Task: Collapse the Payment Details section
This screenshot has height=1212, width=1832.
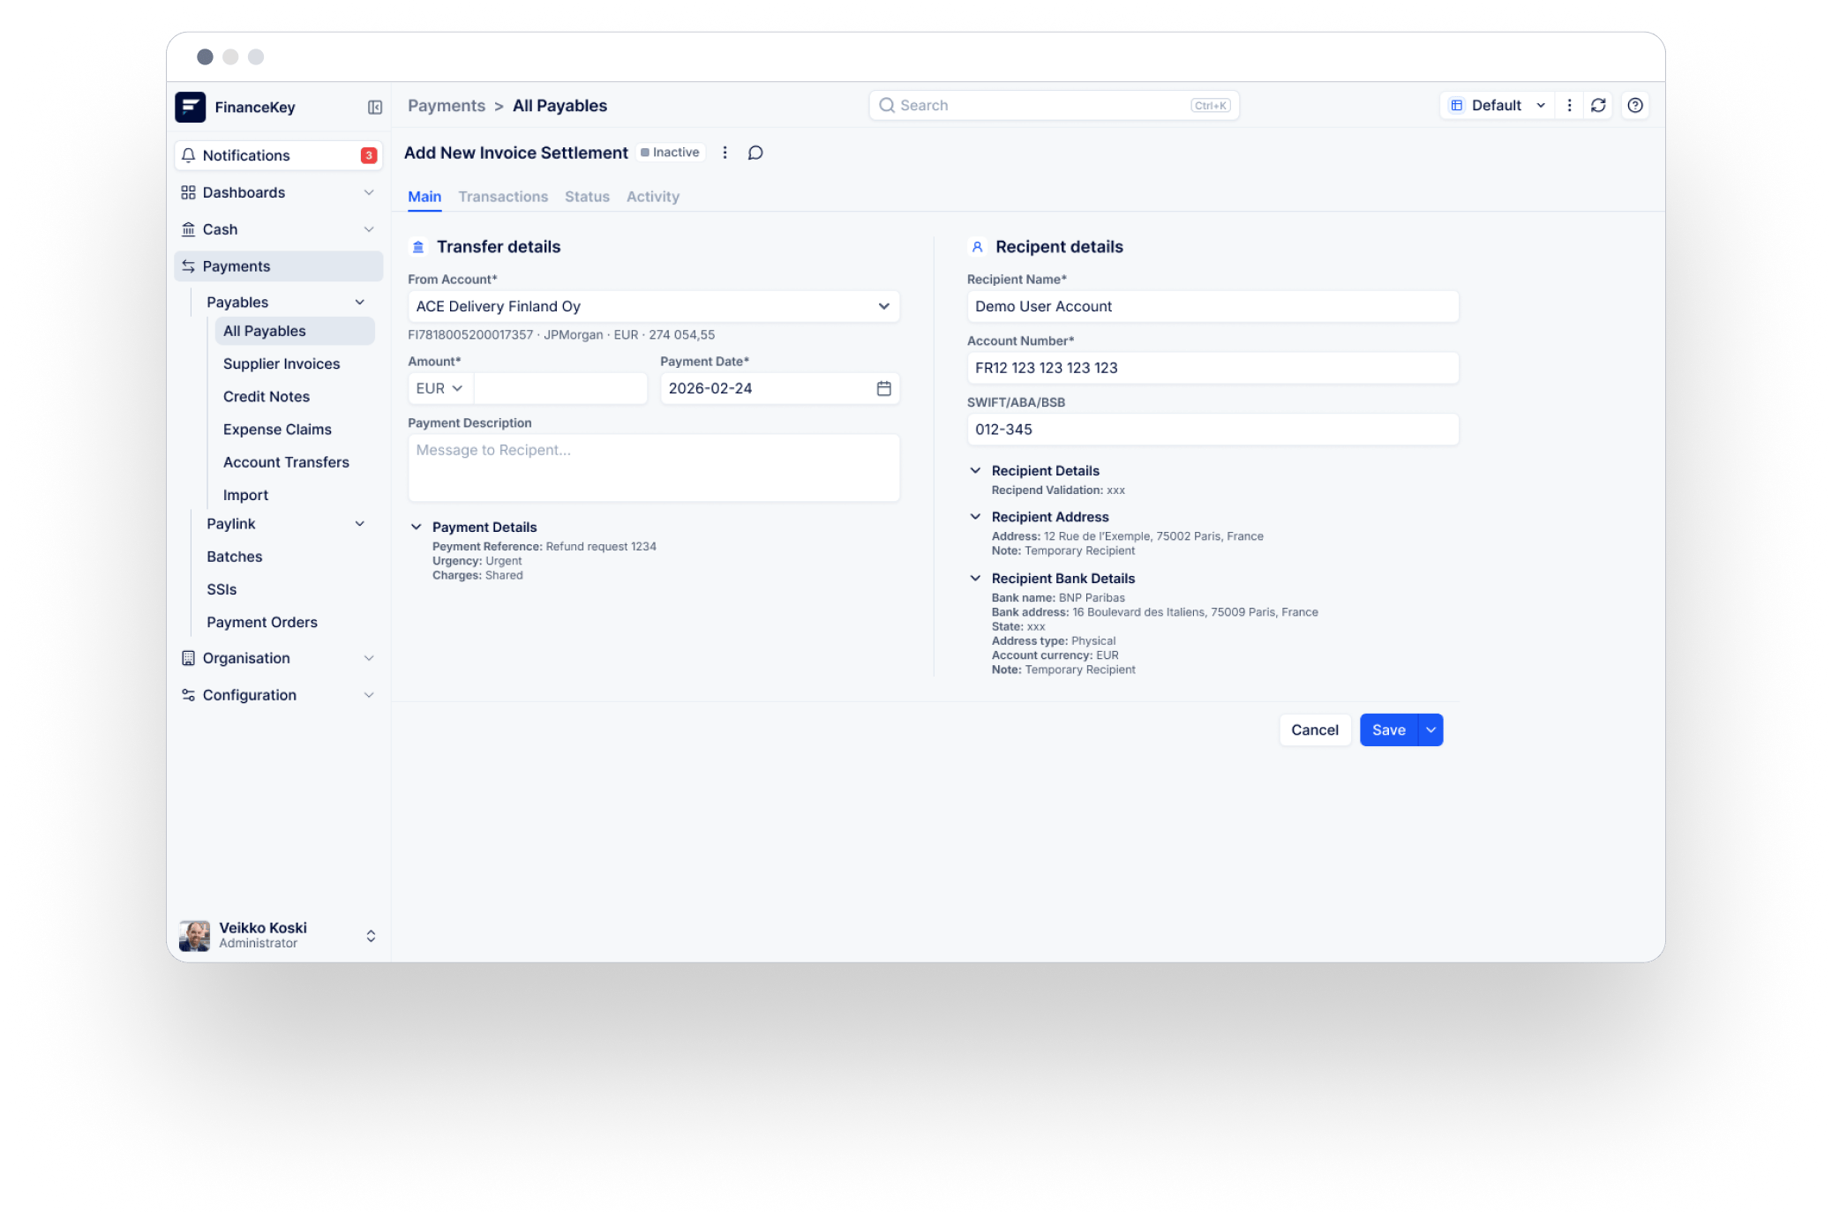Action: coord(417,527)
